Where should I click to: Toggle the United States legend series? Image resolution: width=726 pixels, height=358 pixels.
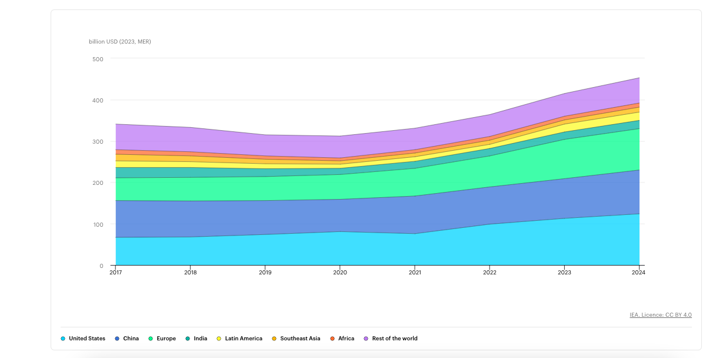[83, 339]
